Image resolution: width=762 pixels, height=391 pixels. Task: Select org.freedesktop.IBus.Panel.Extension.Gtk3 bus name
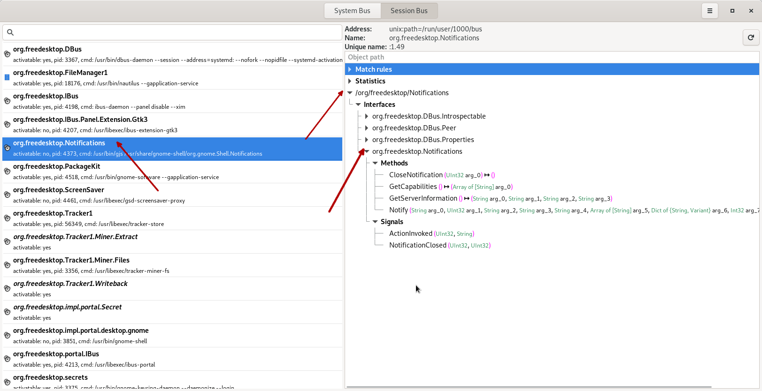click(x=172, y=125)
